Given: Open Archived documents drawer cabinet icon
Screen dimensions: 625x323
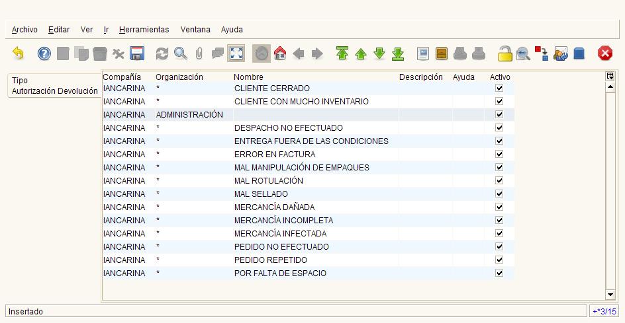Looking at the screenshot, I should click(x=441, y=54).
